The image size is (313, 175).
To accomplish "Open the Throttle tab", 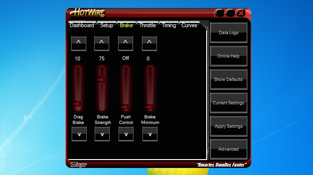I will point(147,25).
